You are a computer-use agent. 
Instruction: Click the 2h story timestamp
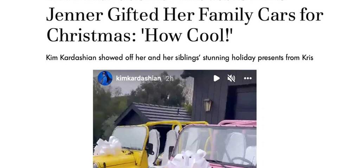point(169,79)
